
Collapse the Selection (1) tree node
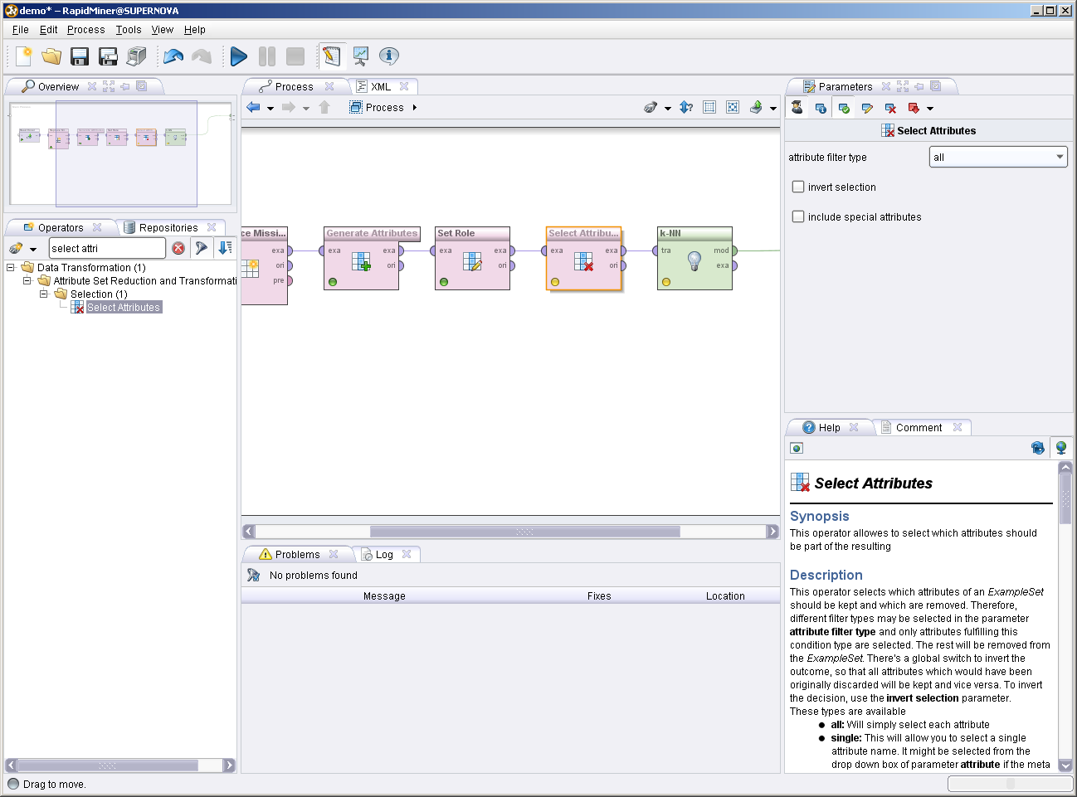pyautogui.click(x=44, y=294)
